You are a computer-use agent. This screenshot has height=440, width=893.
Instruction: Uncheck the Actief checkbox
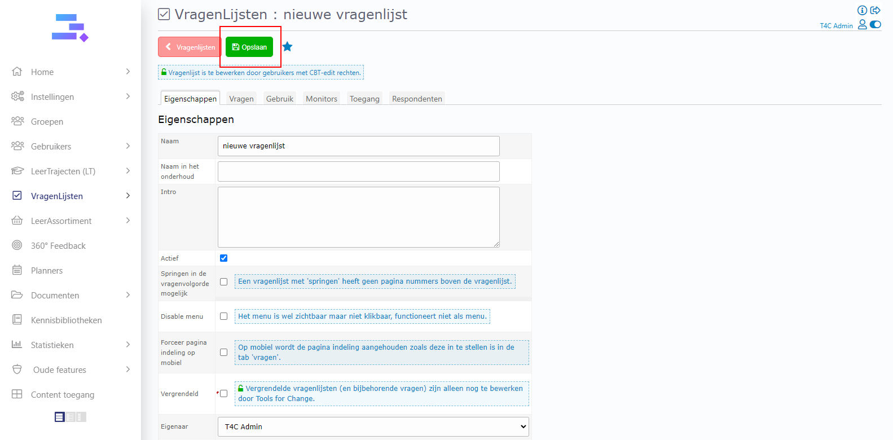click(224, 258)
